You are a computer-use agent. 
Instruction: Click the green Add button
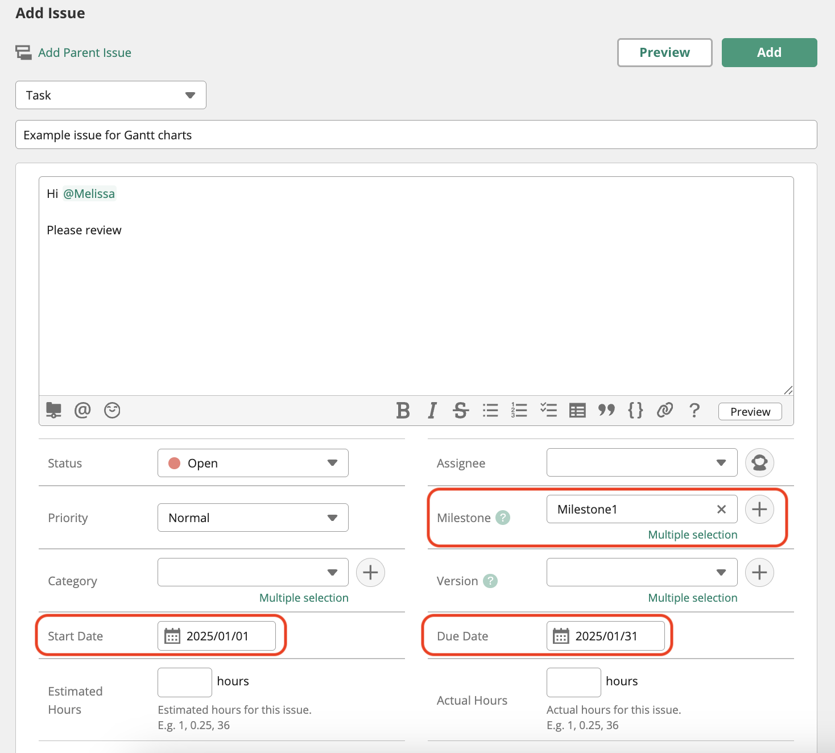point(769,52)
